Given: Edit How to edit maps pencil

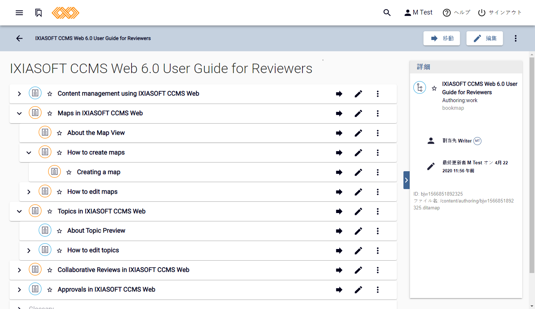Looking at the screenshot, I should click(358, 192).
